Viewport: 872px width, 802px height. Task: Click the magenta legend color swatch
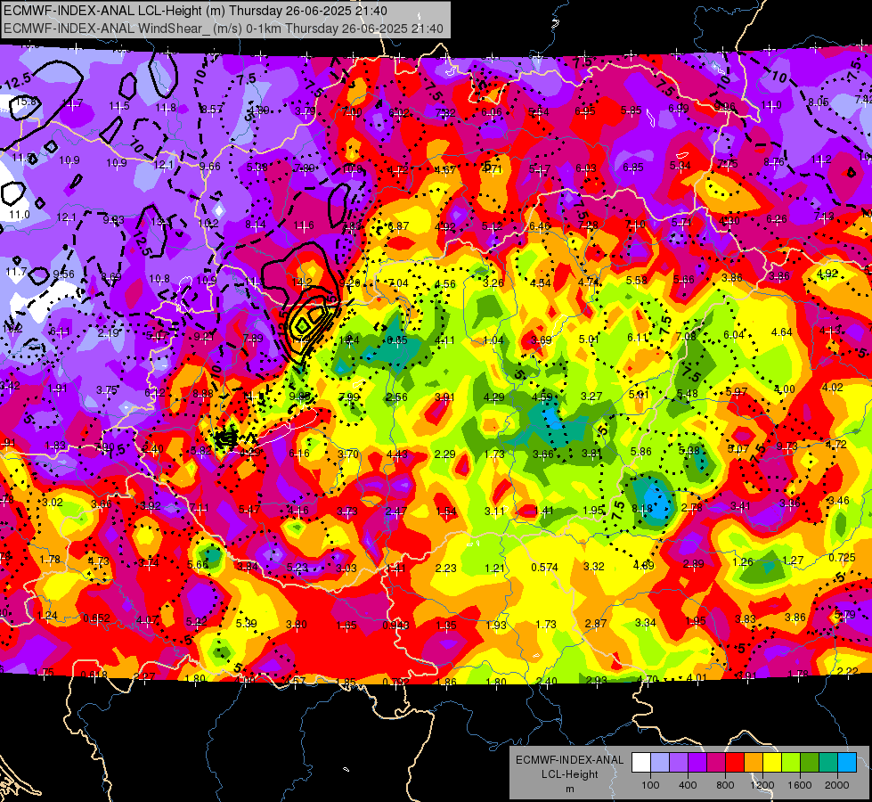point(716,763)
